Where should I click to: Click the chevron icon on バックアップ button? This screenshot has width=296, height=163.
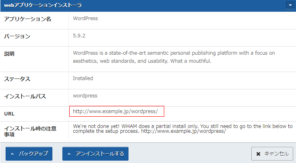pyautogui.click(x=12, y=154)
